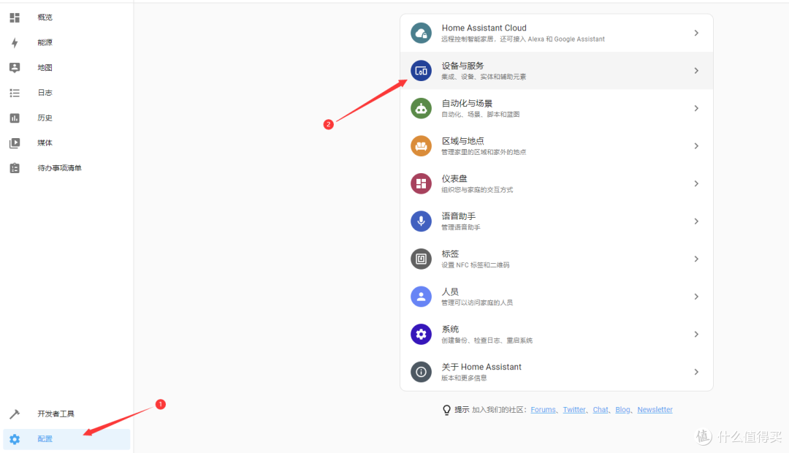Click the 集成、设备、实体和辅助元素 description
The height and width of the screenshot is (453, 789).
484,77
